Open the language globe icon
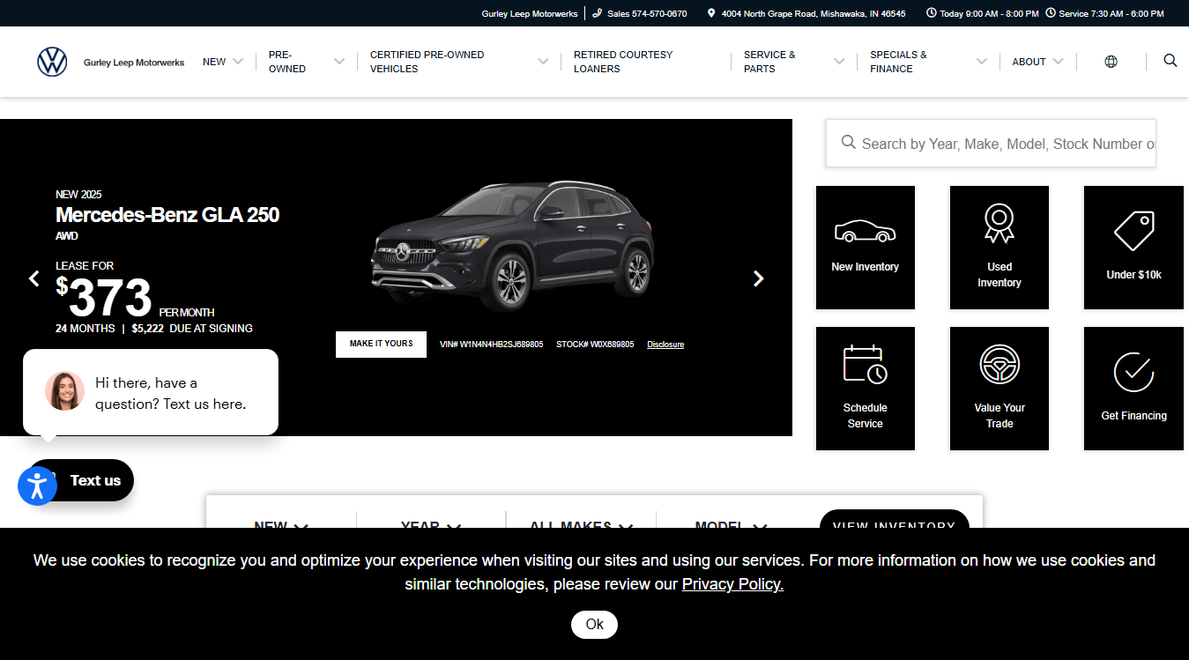This screenshot has height=660, width=1189. click(1111, 62)
